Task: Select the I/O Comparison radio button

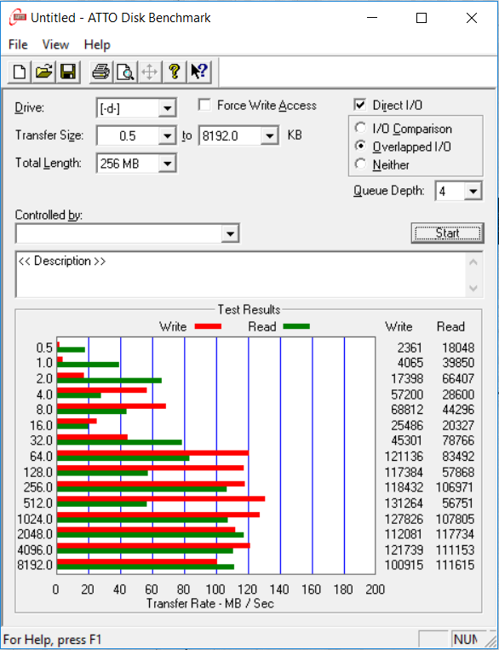Action: pos(360,128)
